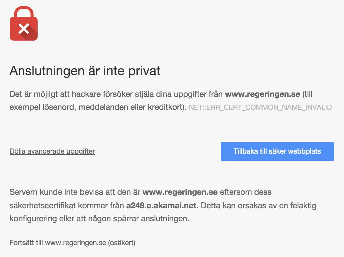Collapse details via "Dölja avancerade uppgifter"

point(52,151)
